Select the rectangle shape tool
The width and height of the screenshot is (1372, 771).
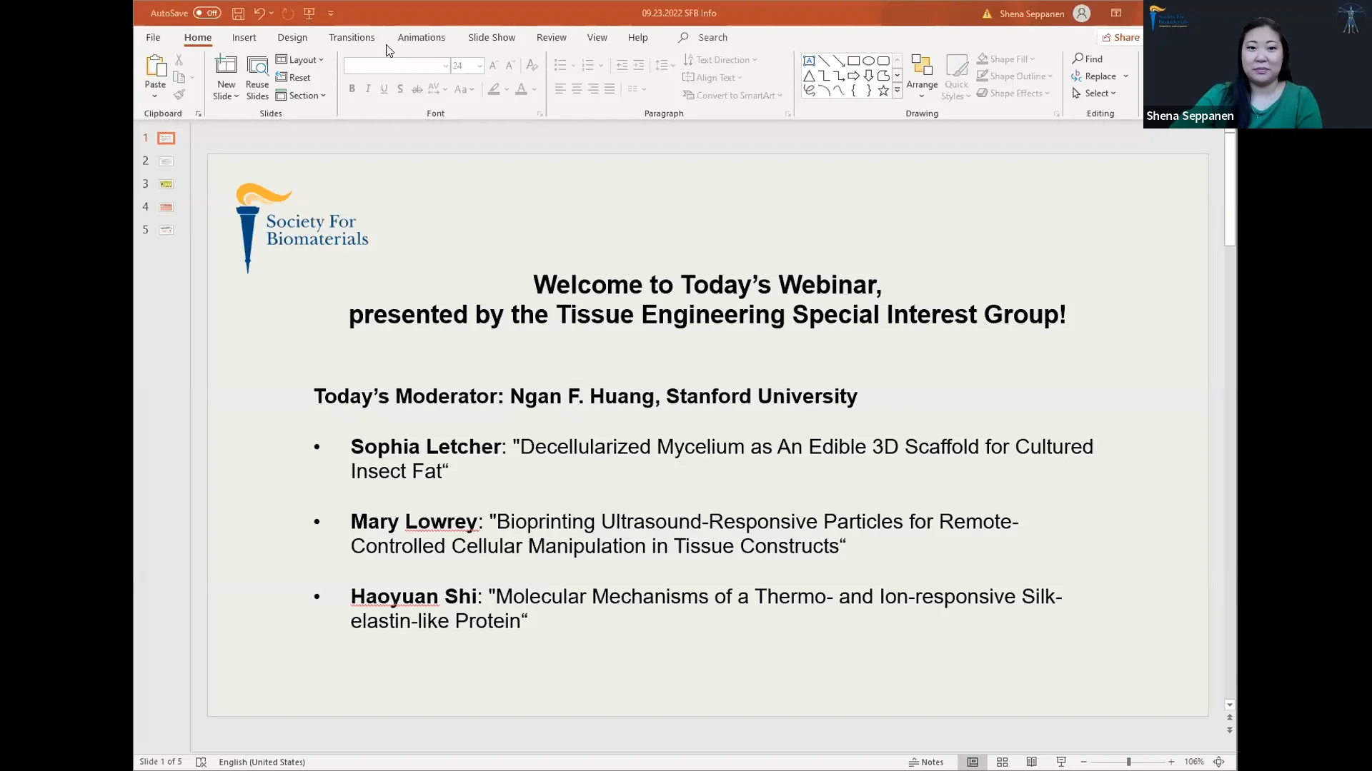click(x=854, y=61)
